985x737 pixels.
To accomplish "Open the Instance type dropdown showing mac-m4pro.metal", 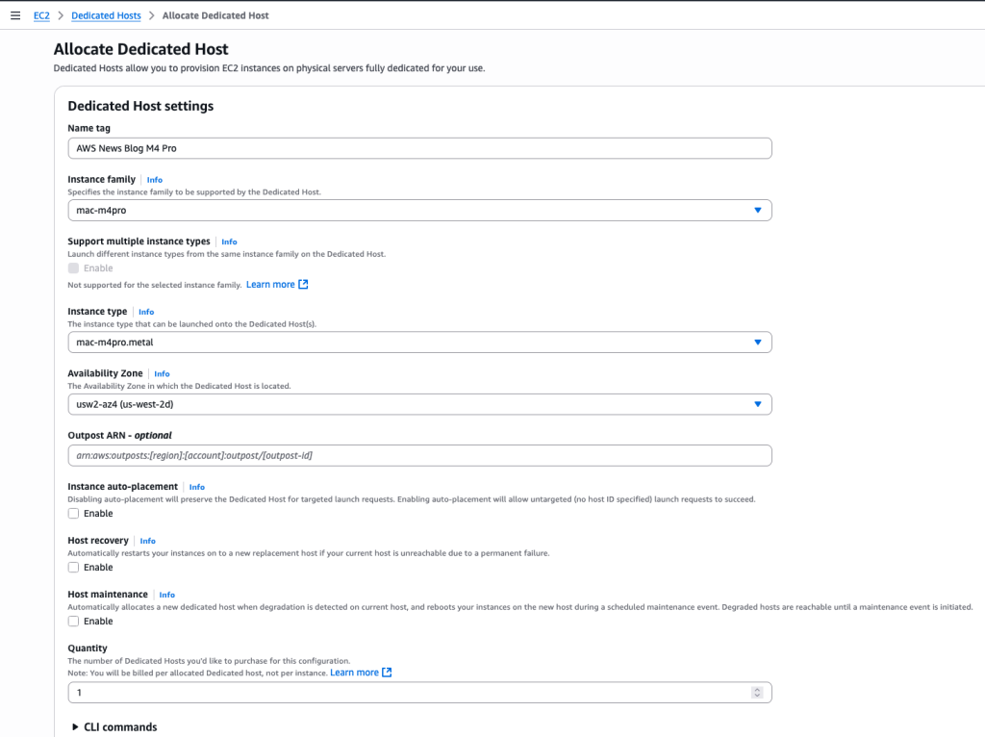I will point(759,342).
